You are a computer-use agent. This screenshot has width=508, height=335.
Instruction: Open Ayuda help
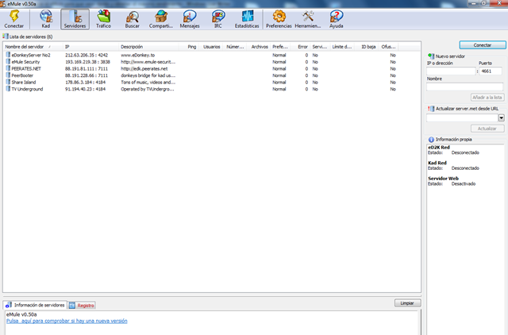point(337,19)
